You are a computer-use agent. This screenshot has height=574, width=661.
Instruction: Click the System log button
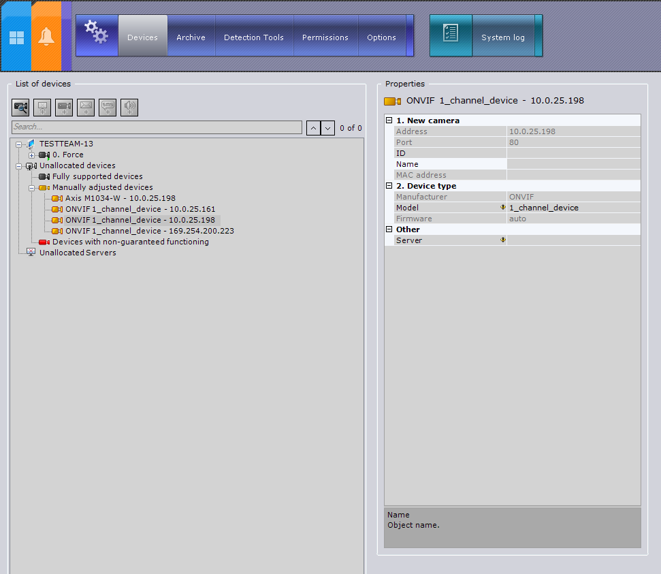tap(502, 37)
